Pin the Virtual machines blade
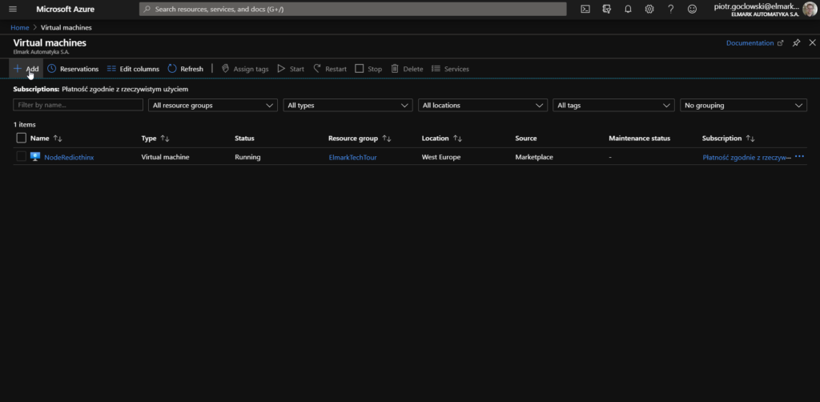 pyautogui.click(x=796, y=43)
